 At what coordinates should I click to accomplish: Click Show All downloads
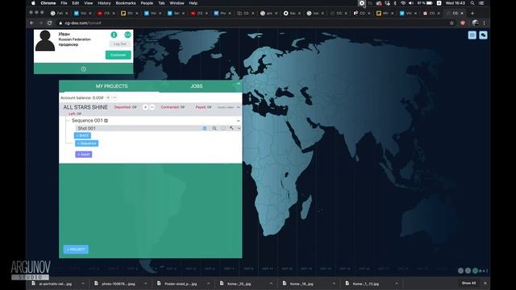coord(468,283)
